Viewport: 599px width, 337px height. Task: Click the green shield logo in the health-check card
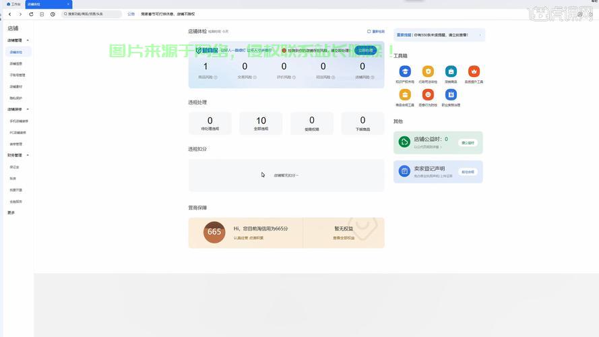[199, 51]
